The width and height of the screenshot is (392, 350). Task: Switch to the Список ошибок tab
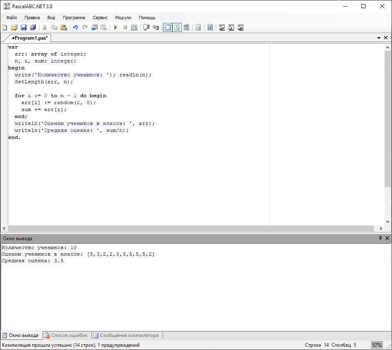point(66,335)
